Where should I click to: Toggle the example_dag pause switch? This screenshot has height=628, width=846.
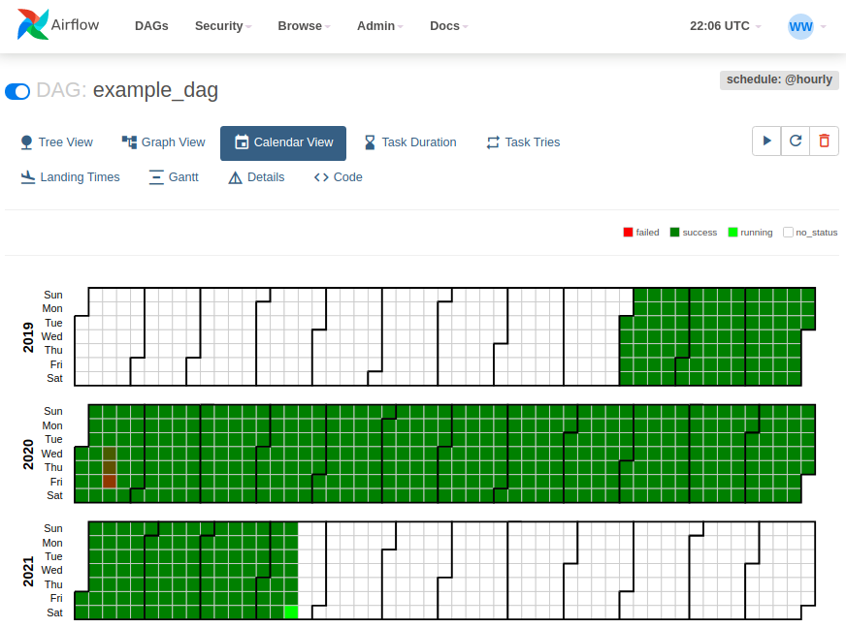tap(17, 91)
